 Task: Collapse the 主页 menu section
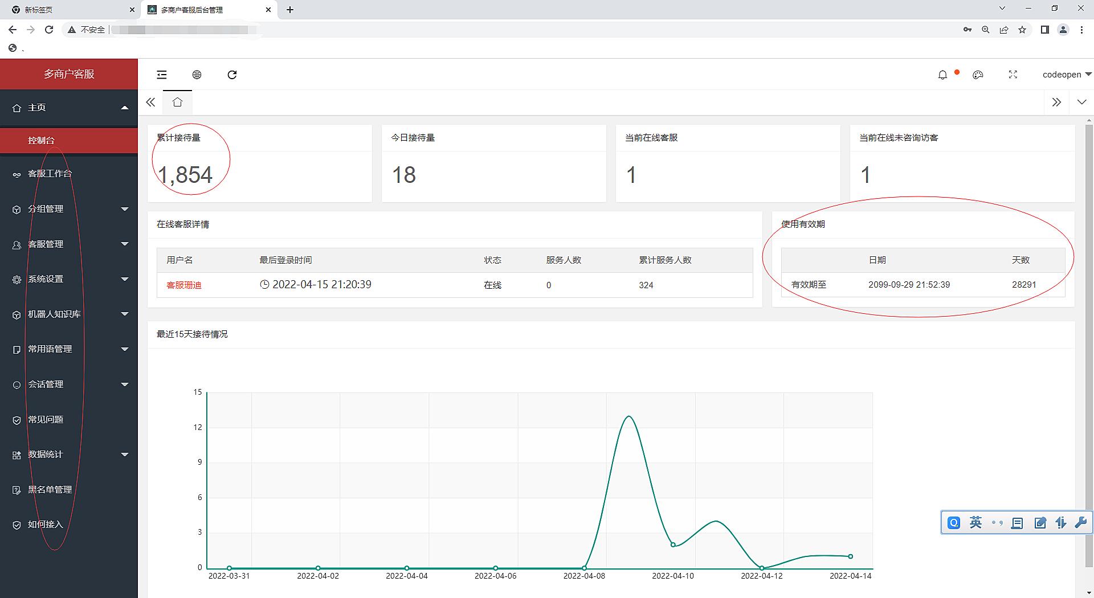point(68,108)
